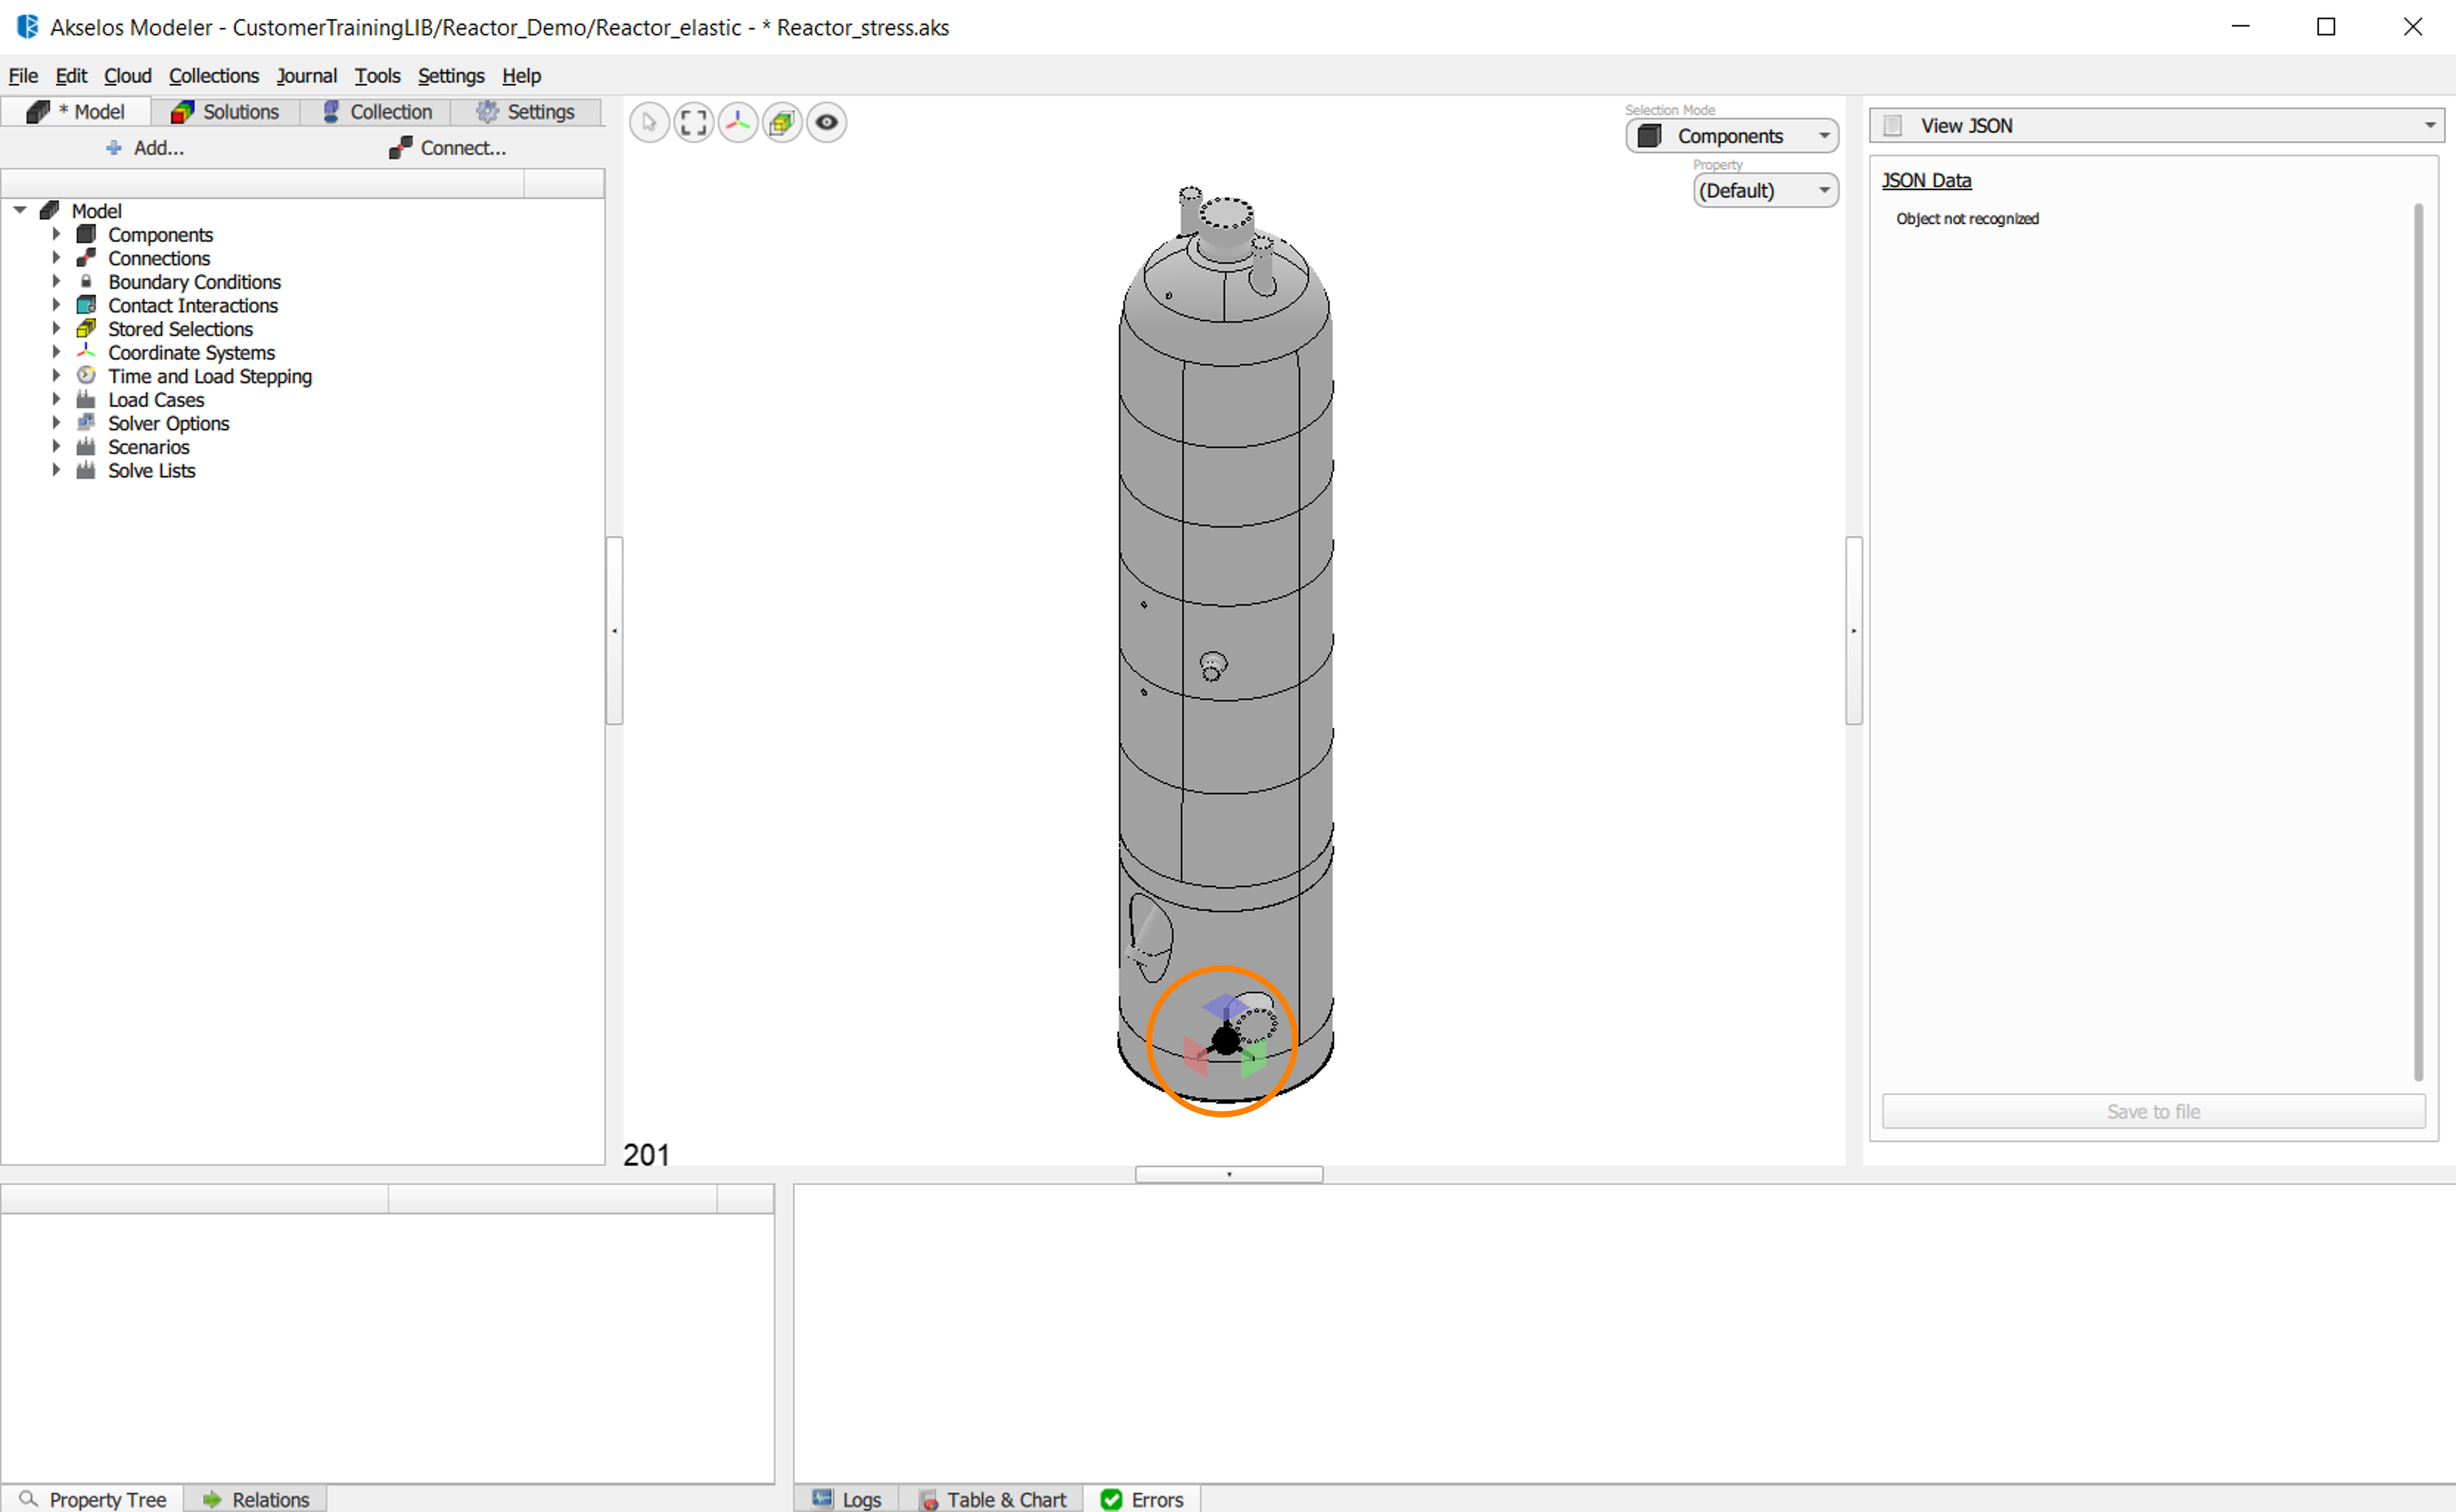Open the Selection Mode Components dropdown
The width and height of the screenshot is (2456, 1512).
[1732, 136]
